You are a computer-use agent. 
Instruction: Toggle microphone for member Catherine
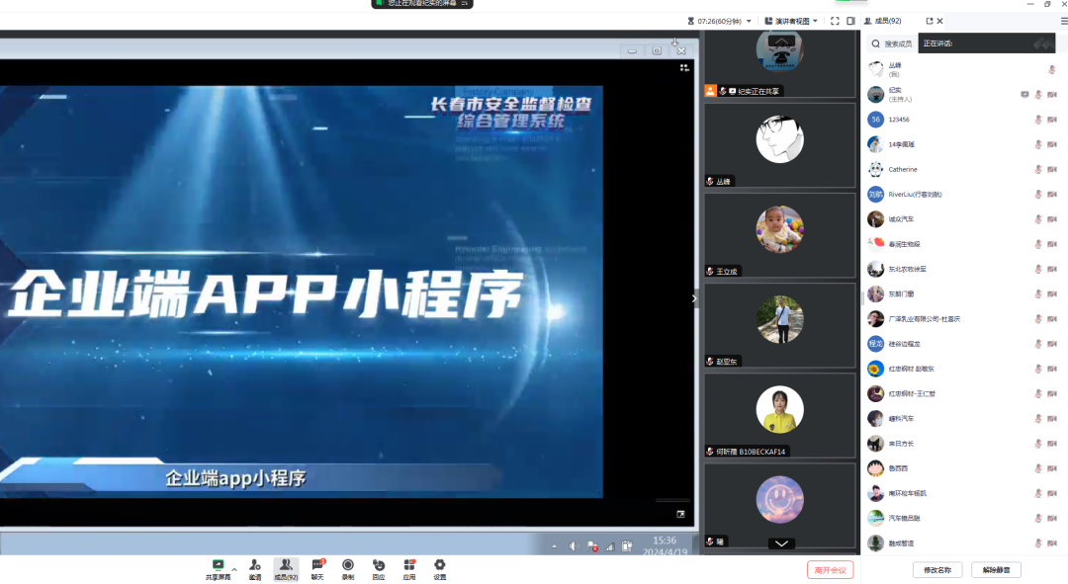pos(1038,170)
